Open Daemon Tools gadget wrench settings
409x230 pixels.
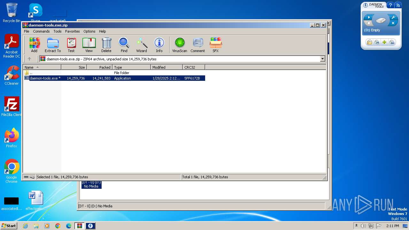[x=393, y=17]
